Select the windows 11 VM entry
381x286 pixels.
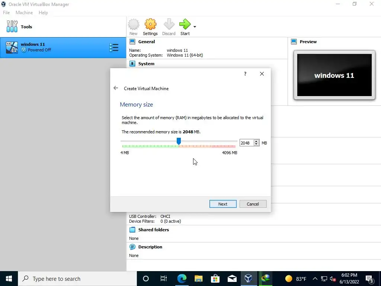(x=63, y=47)
